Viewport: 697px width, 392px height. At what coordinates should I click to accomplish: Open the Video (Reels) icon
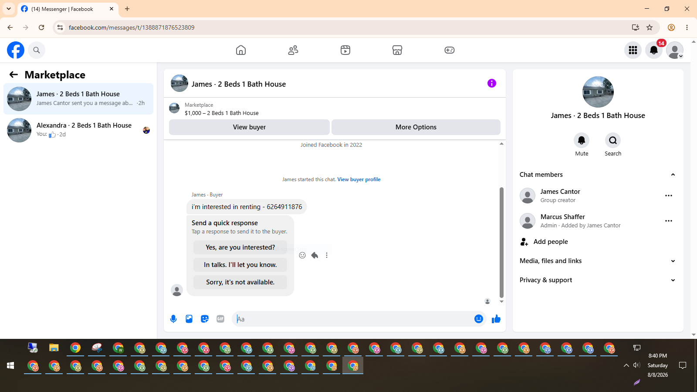tap(345, 50)
